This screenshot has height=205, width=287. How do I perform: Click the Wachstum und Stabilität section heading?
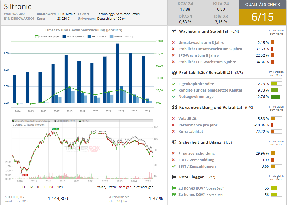204,31
